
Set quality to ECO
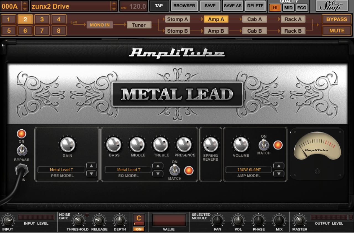[x=302, y=8]
